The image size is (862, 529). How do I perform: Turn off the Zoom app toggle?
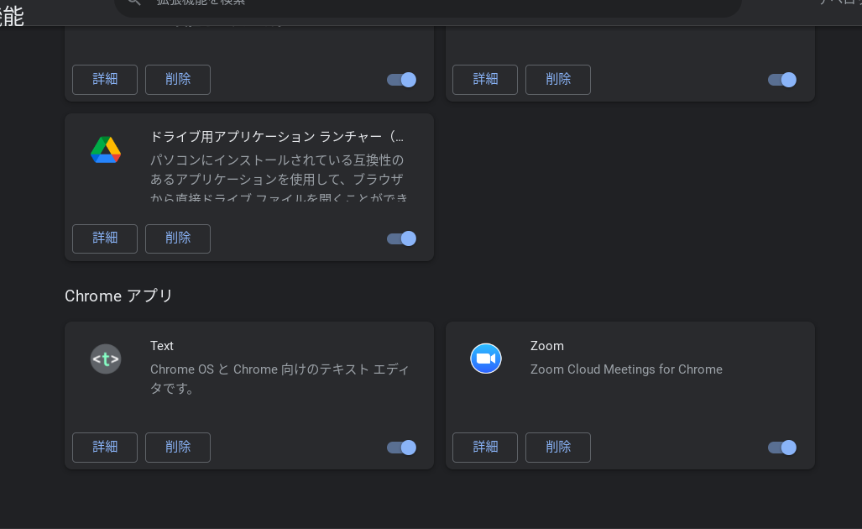(781, 448)
